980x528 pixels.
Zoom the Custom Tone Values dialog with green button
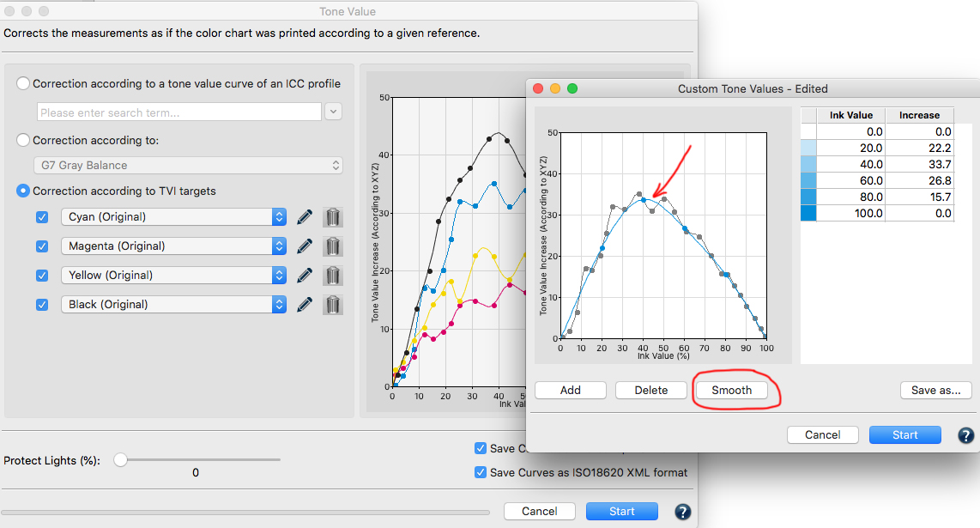point(572,88)
